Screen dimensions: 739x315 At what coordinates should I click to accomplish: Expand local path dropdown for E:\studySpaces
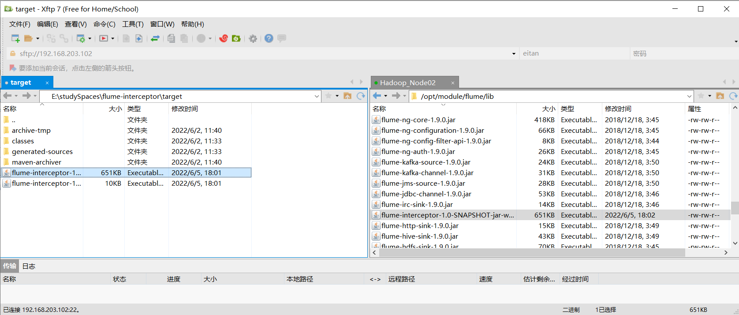pyautogui.click(x=317, y=96)
